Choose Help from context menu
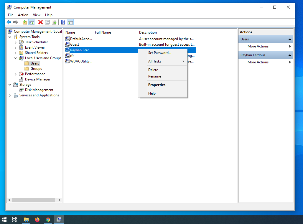 [163, 93]
